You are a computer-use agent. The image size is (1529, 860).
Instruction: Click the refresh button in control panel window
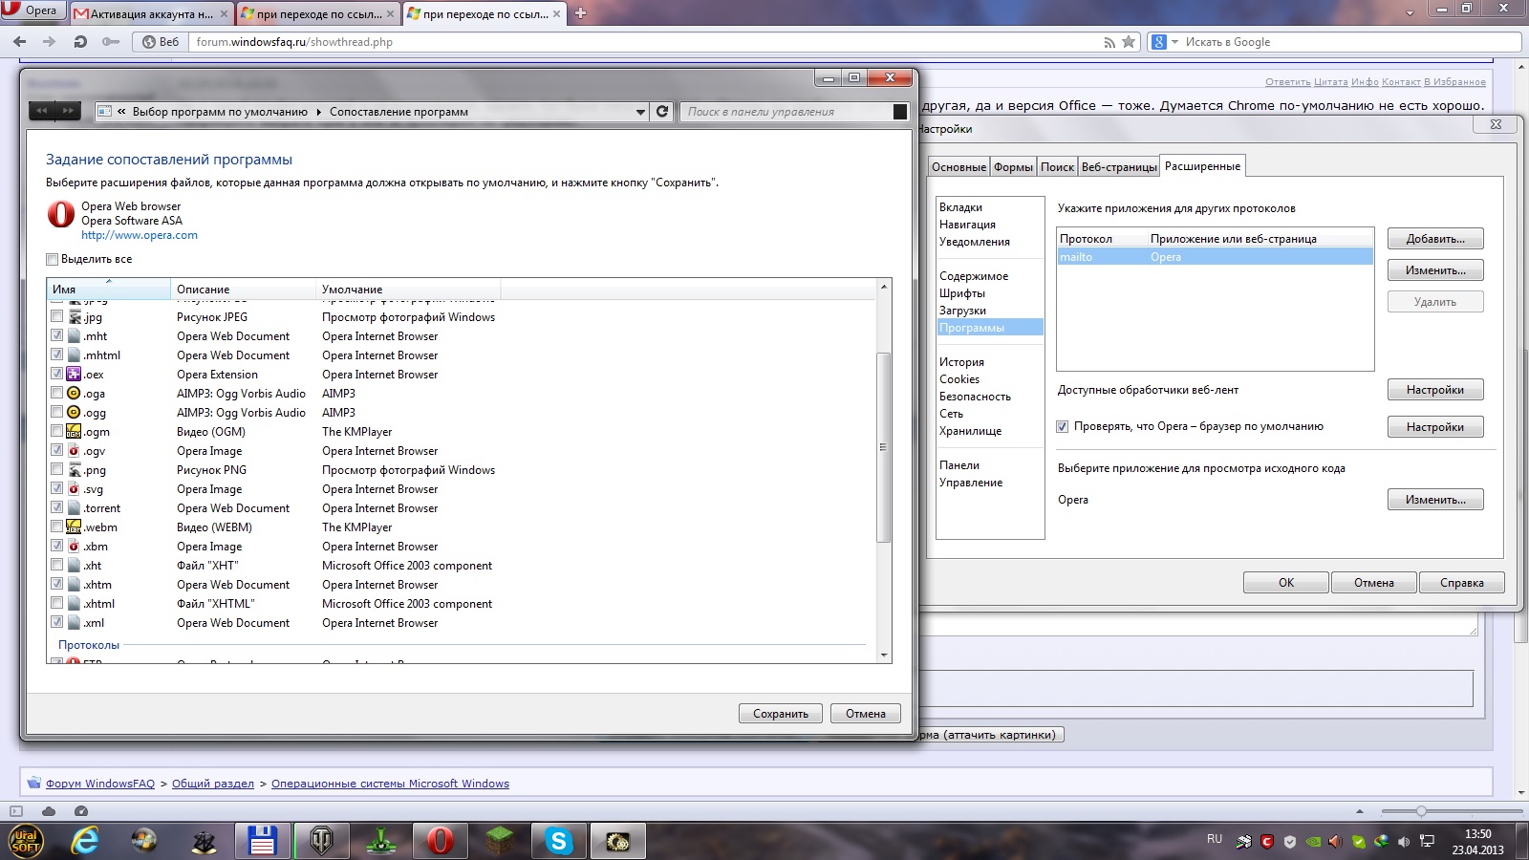(662, 112)
